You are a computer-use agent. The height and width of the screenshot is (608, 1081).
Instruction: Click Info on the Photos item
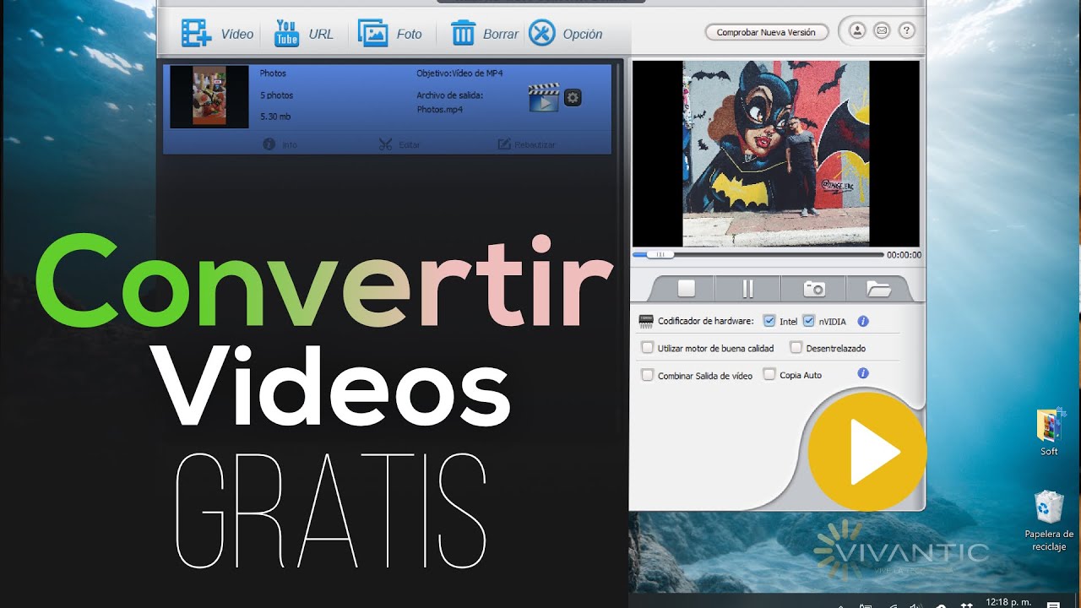point(280,144)
